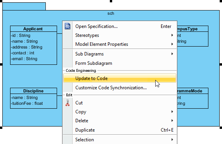Open the Selection submenu
Screen dimensions: 222x144
(120, 140)
